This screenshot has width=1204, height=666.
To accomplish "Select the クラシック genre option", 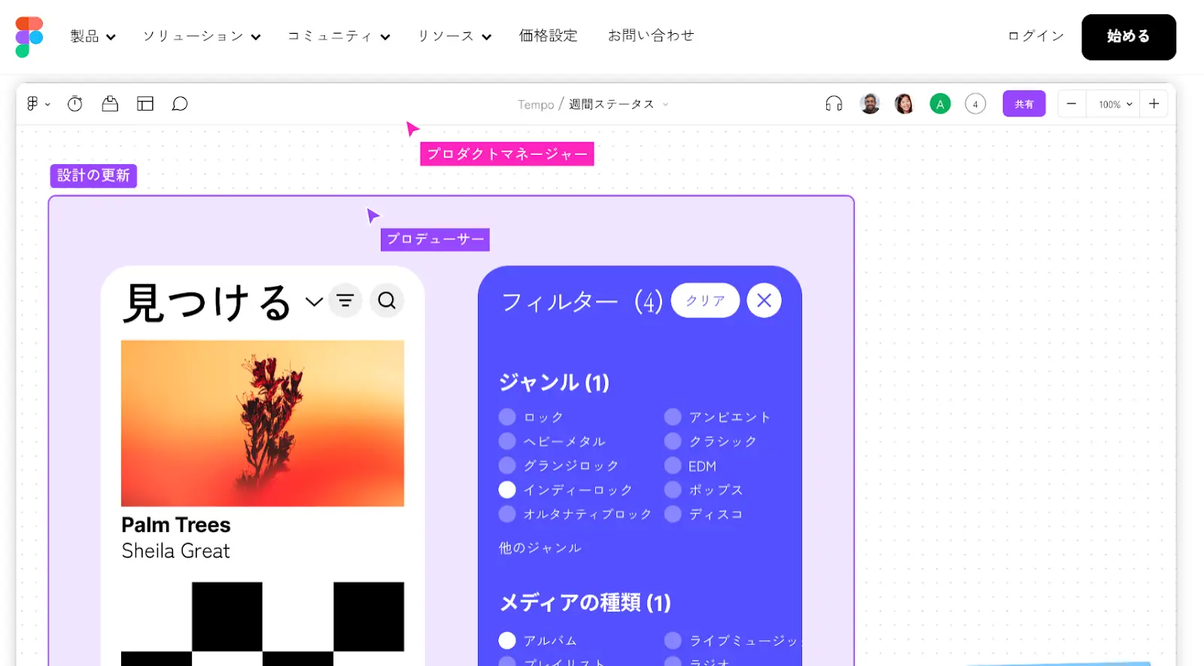I will 673,441.
